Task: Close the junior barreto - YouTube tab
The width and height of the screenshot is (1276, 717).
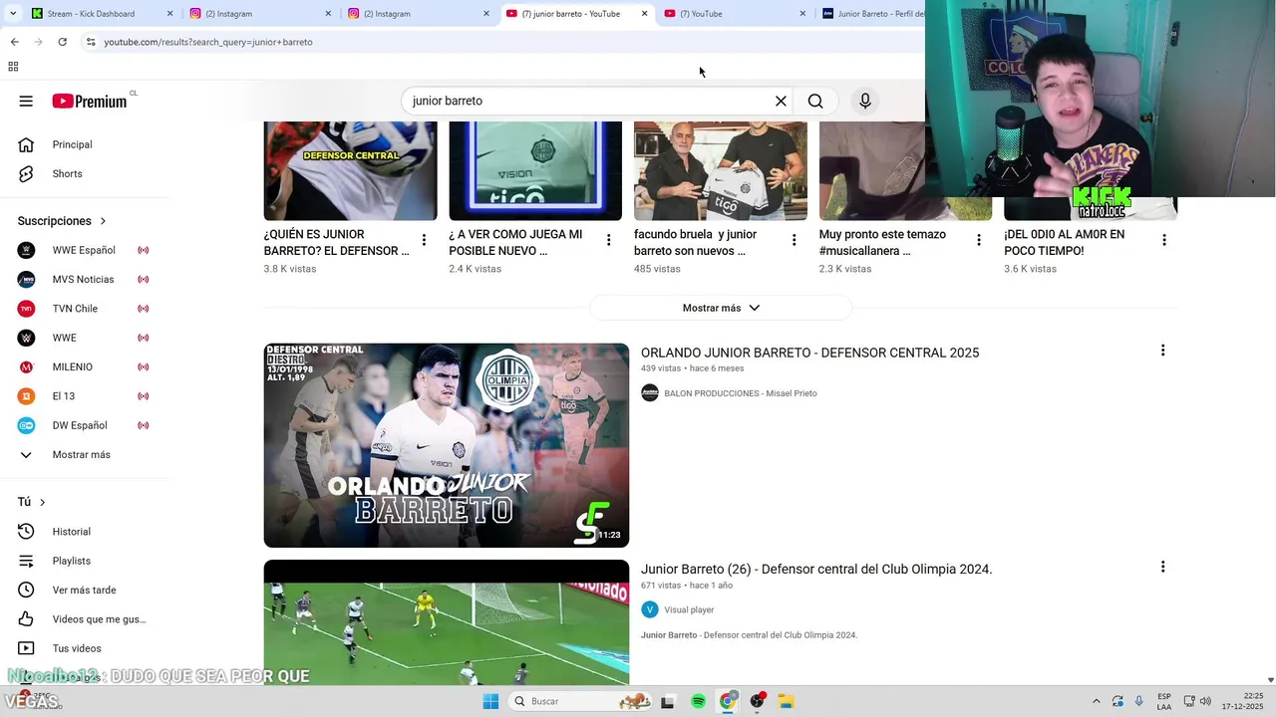Action: click(x=644, y=14)
